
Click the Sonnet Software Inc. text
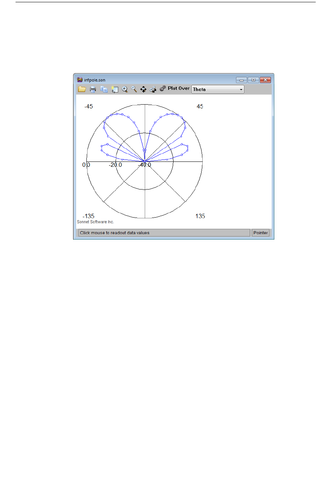pyautogui.click(x=95, y=222)
